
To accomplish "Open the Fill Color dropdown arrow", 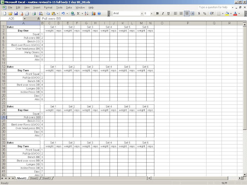I will tap(231, 13).
